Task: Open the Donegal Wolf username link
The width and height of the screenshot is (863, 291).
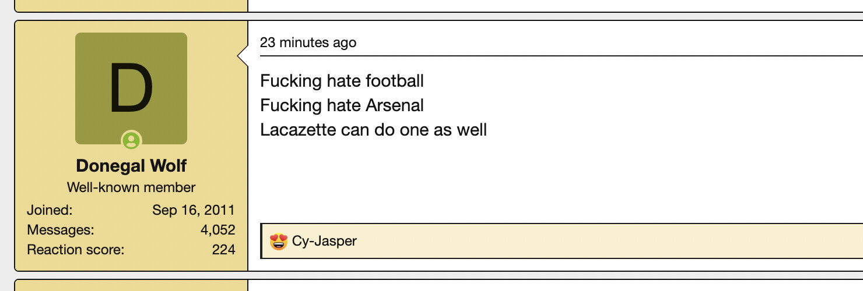Action: tap(131, 166)
